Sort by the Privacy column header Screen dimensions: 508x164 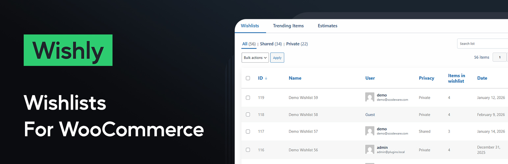click(426, 78)
